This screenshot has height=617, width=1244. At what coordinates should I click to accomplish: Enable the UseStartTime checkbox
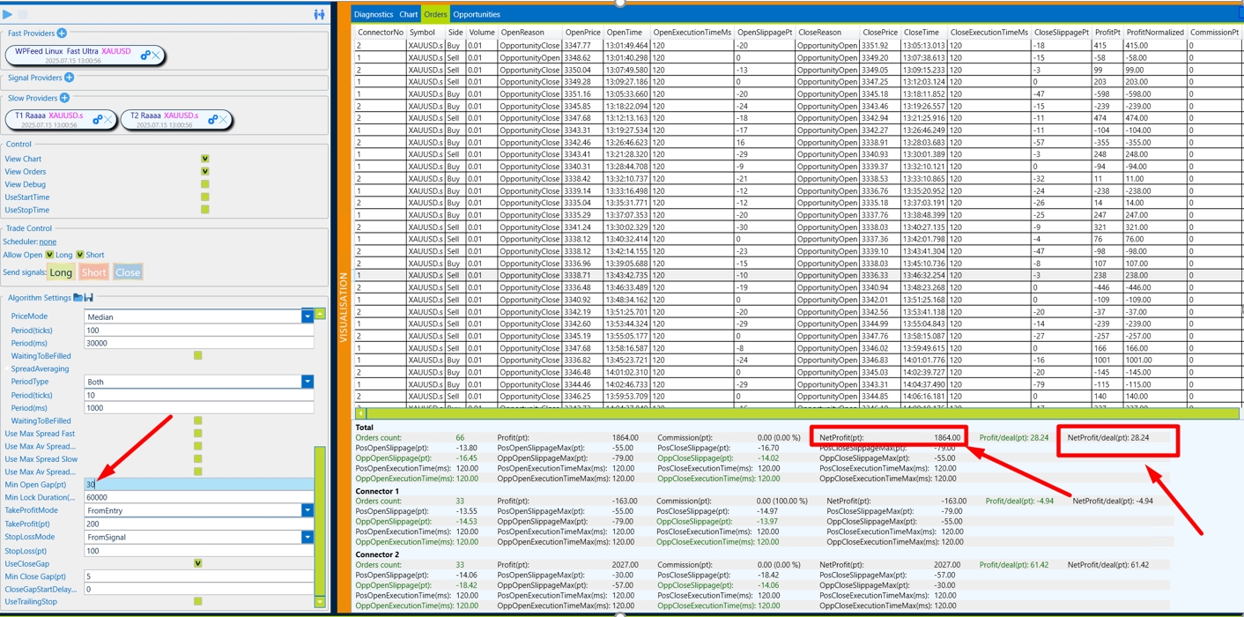pos(205,197)
